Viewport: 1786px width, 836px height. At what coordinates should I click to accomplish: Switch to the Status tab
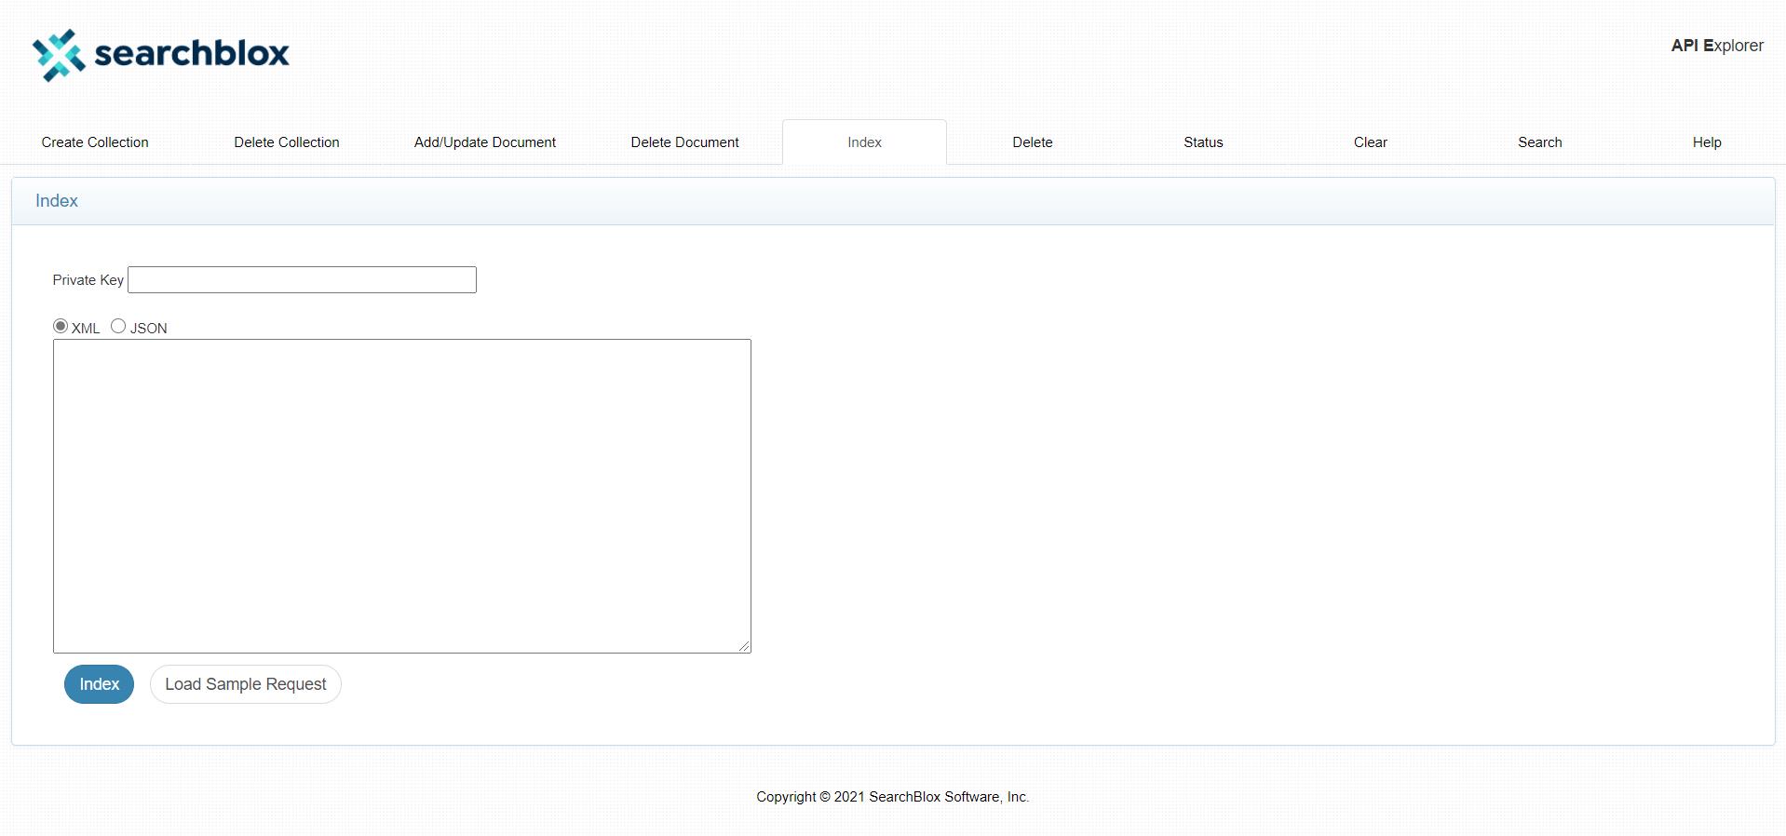(1203, 142)
